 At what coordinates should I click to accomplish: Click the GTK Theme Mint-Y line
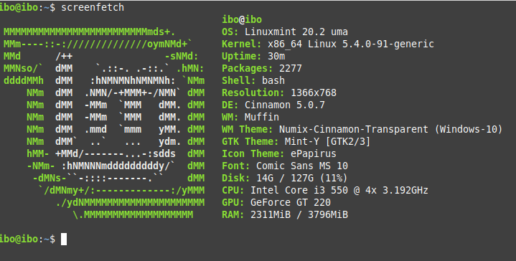coord(296,141)
